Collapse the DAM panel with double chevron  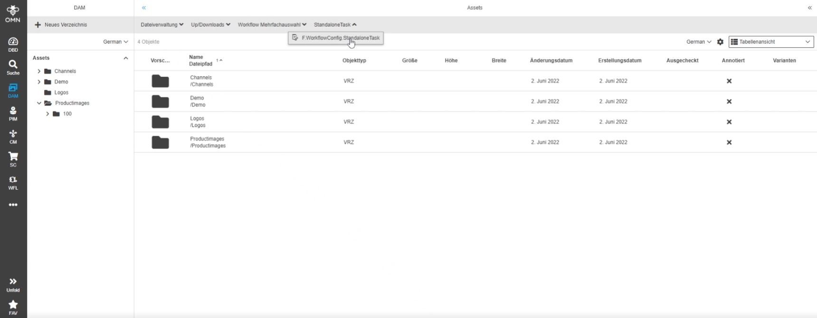tap(144, 8)
